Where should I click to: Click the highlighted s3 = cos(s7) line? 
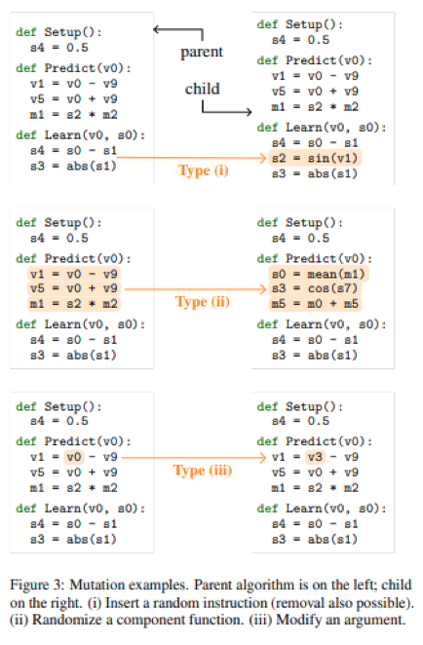tap(315, 288)
